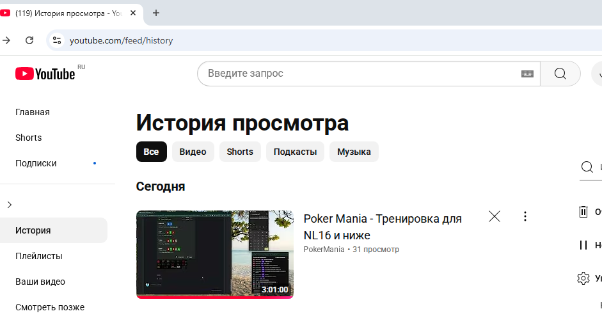Select the Музыка filter chip
The height and width of the screenshot is (318, 602).
coord(354,152)
